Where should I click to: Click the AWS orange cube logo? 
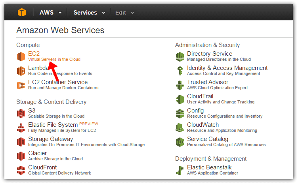tap(22, 12)
